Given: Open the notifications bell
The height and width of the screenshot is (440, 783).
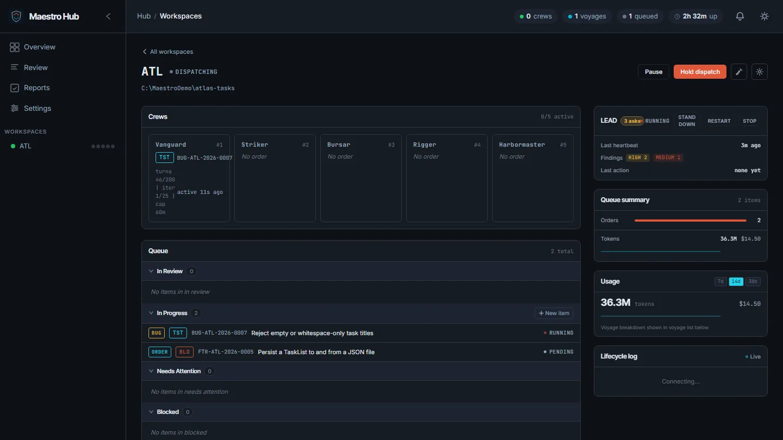Looking at the screenshot, I should tap(740, 16).
